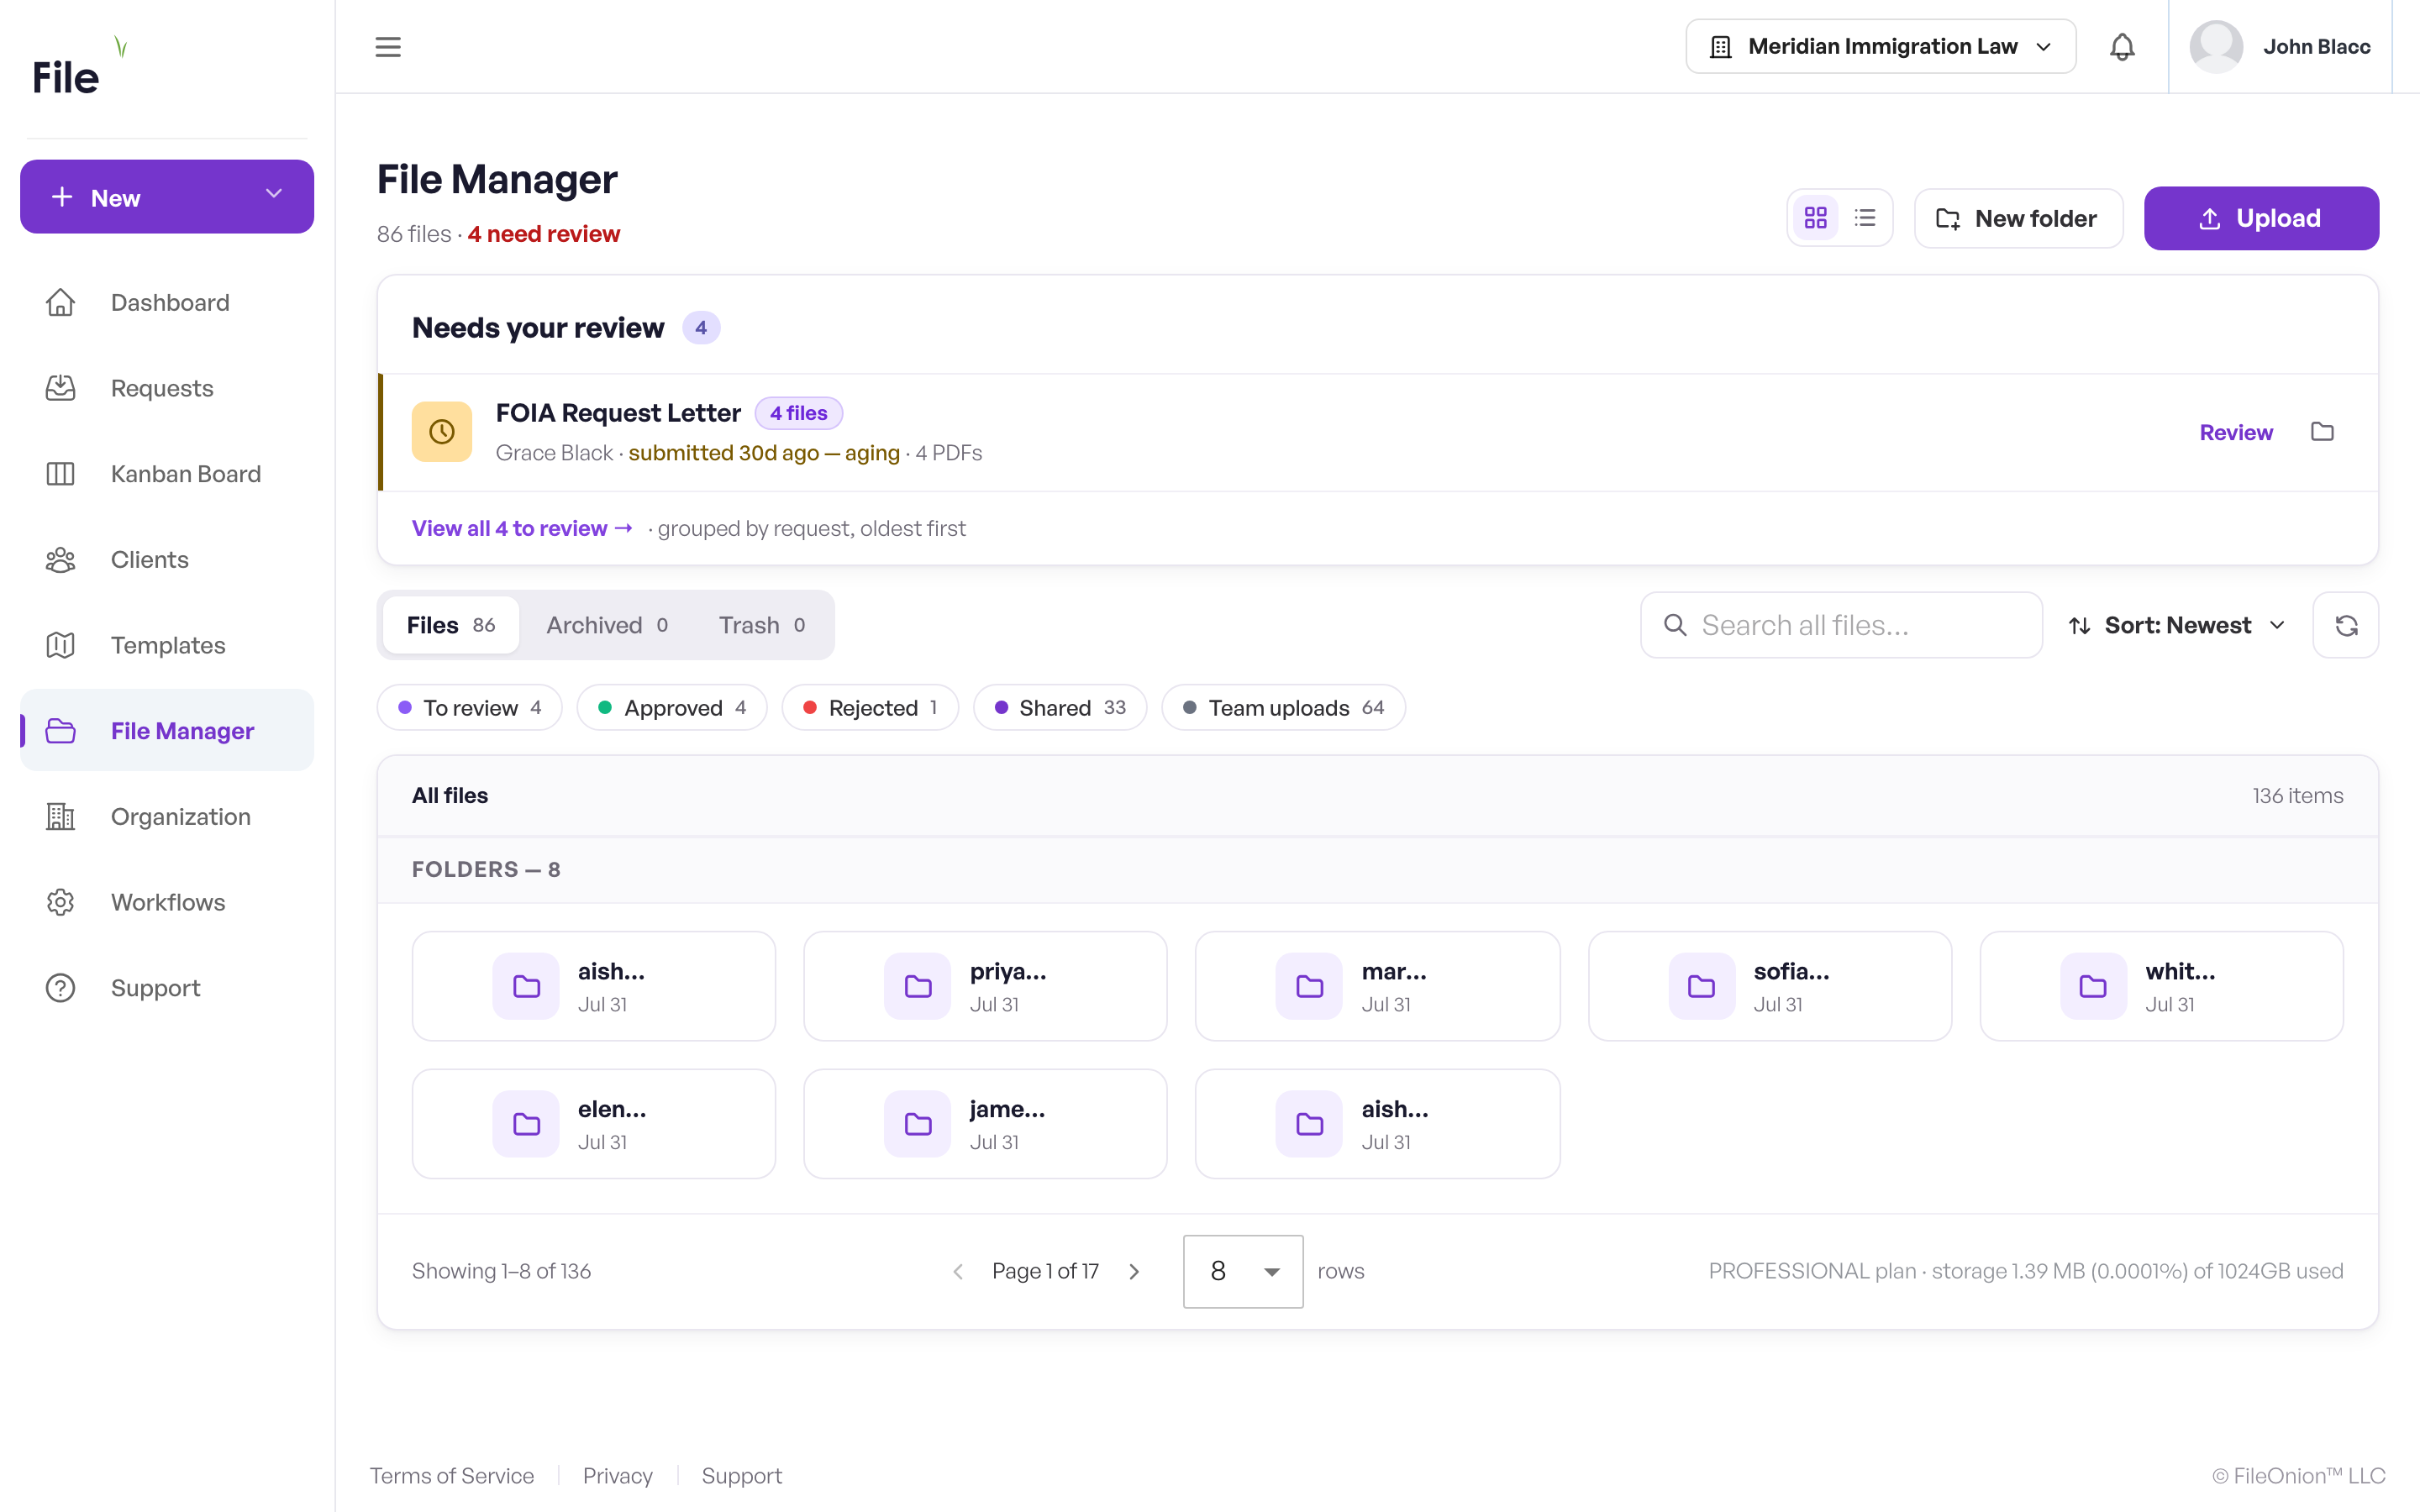
Task: Open Meridian Immigration Law organization switcher
Action: pos(1880,47)
